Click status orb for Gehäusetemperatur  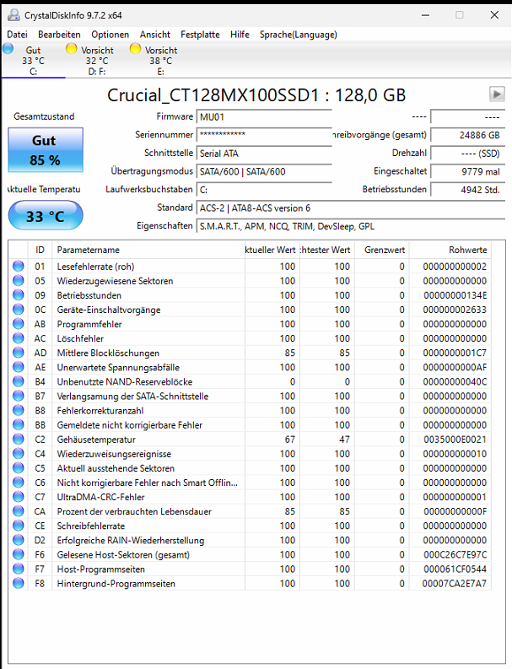[x=19, y=439]
